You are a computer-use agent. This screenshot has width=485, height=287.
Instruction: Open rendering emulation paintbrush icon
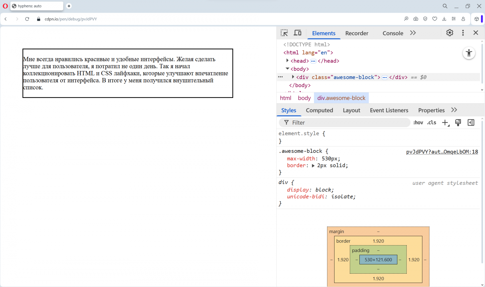[458, 123]
